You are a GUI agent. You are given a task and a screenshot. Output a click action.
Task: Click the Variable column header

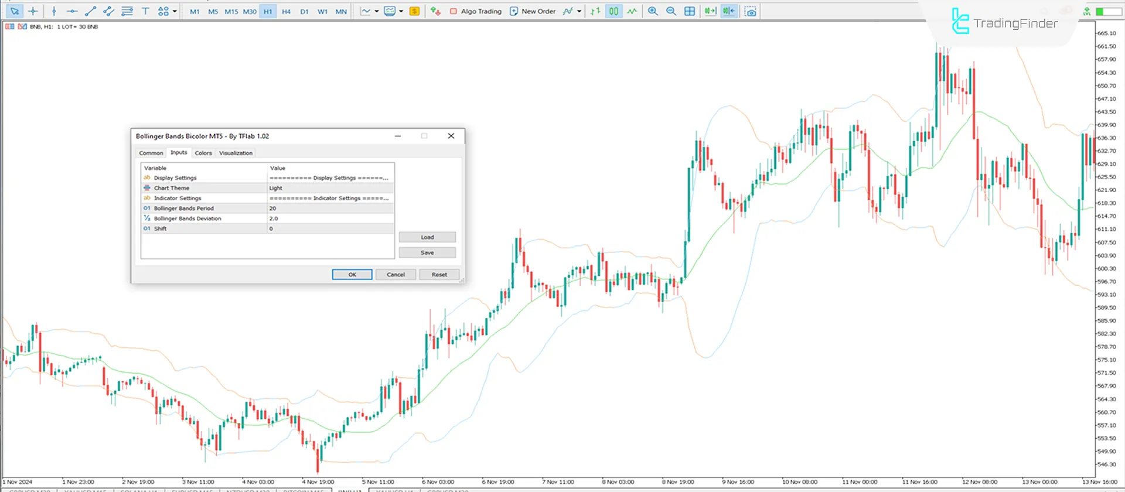pos(204,168)
